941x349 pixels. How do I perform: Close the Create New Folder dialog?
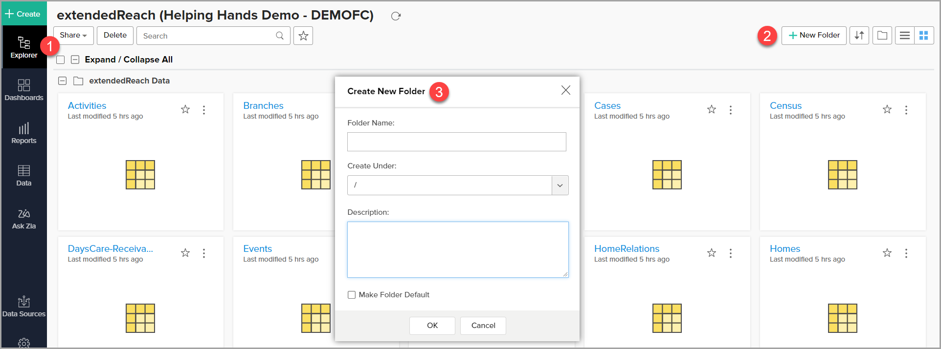pos(566,90)
